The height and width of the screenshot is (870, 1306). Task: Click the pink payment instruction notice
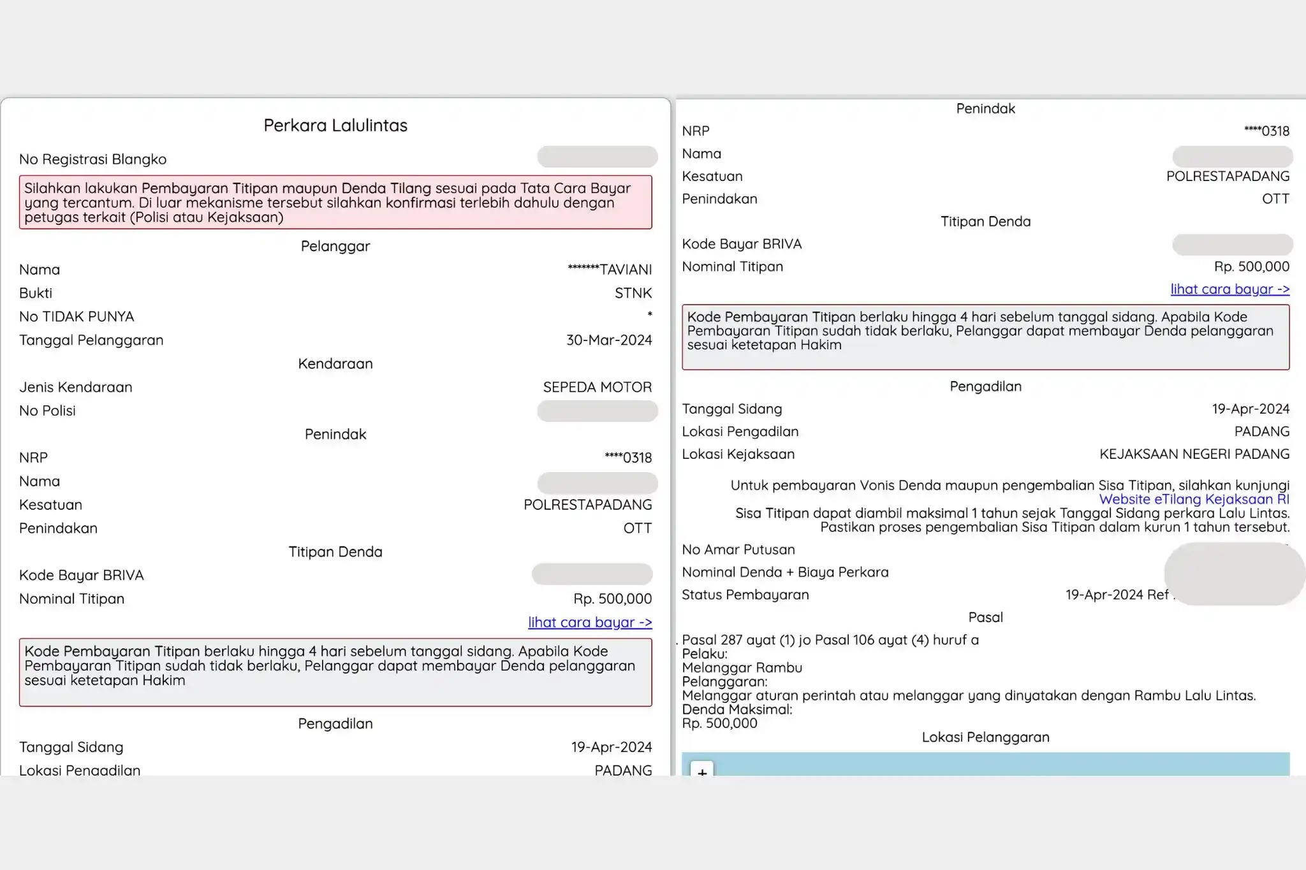click(x=335, y=203)
